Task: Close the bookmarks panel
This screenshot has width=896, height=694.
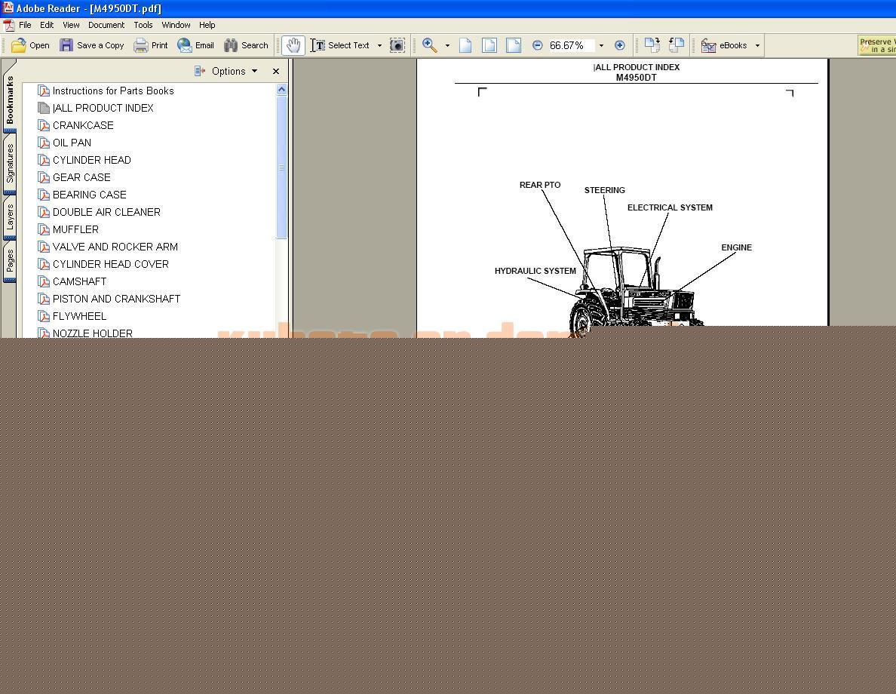Action: coord(276,71)
